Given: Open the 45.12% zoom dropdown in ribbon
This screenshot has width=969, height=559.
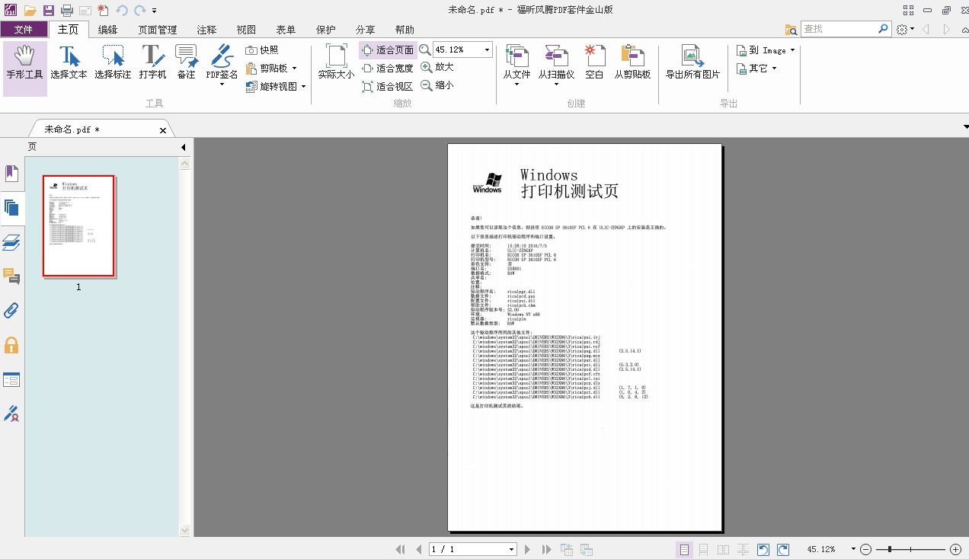Looking at the screenshot, I should click(x=487, y=50).
